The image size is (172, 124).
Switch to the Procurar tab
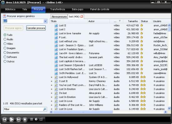(38, 10)
